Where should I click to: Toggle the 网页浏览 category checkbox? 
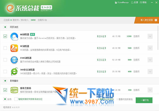click(5, 27)
